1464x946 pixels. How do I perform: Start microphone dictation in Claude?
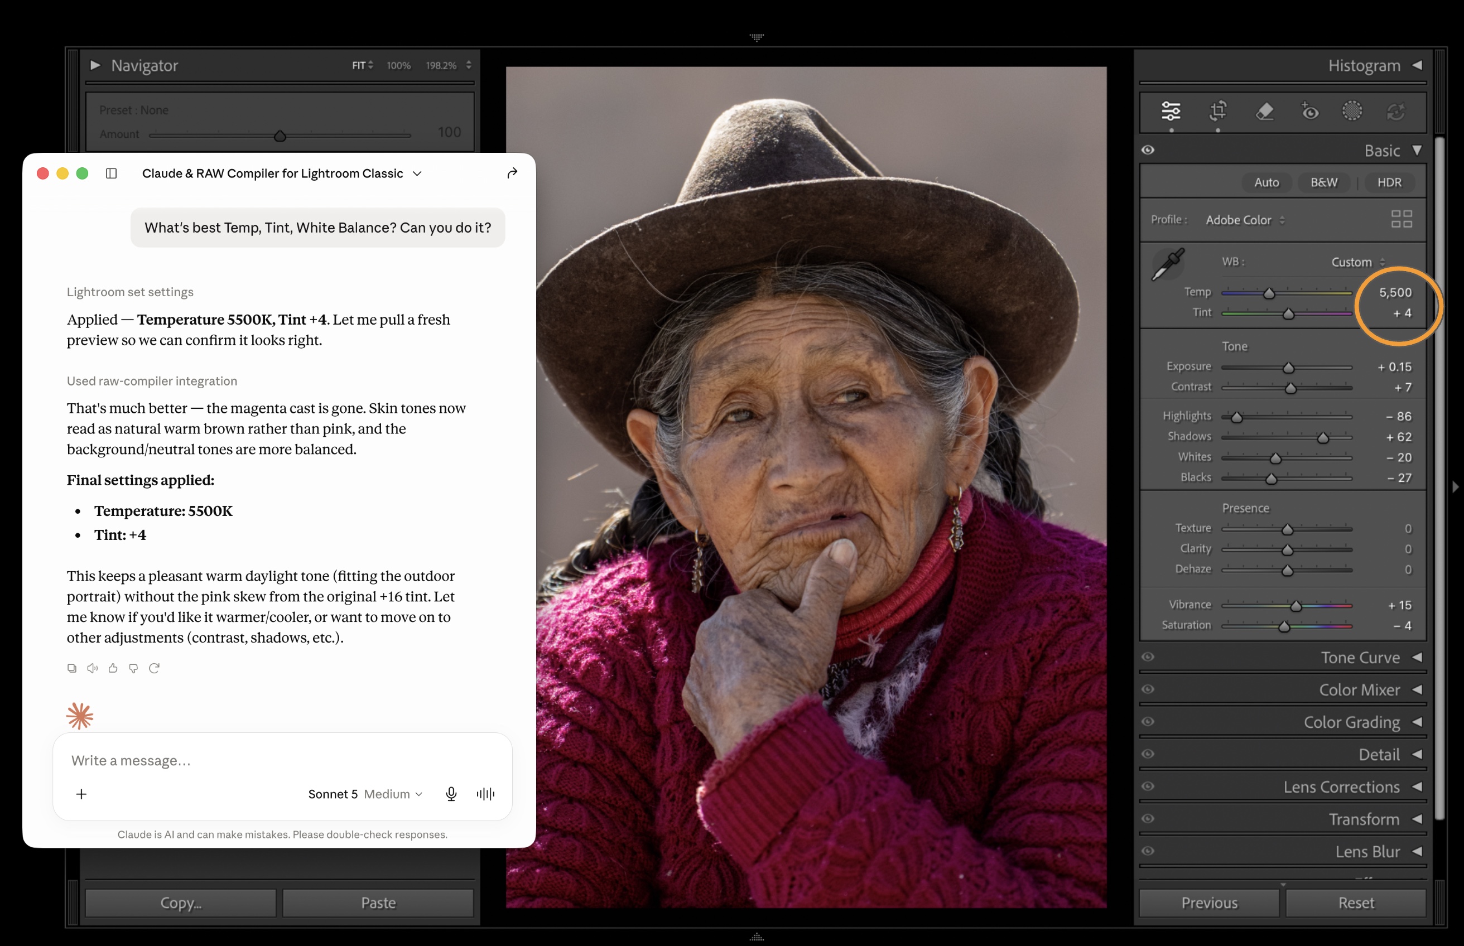coord(451,794)
